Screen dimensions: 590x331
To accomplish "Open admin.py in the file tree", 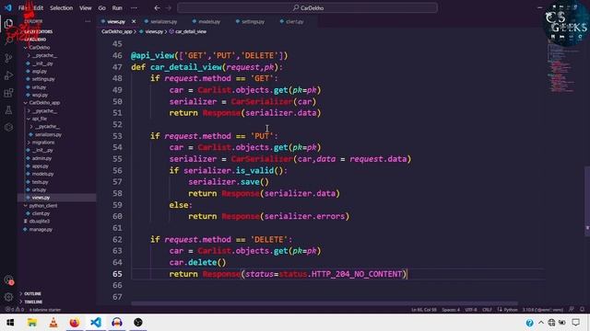I will coord(41,158).
